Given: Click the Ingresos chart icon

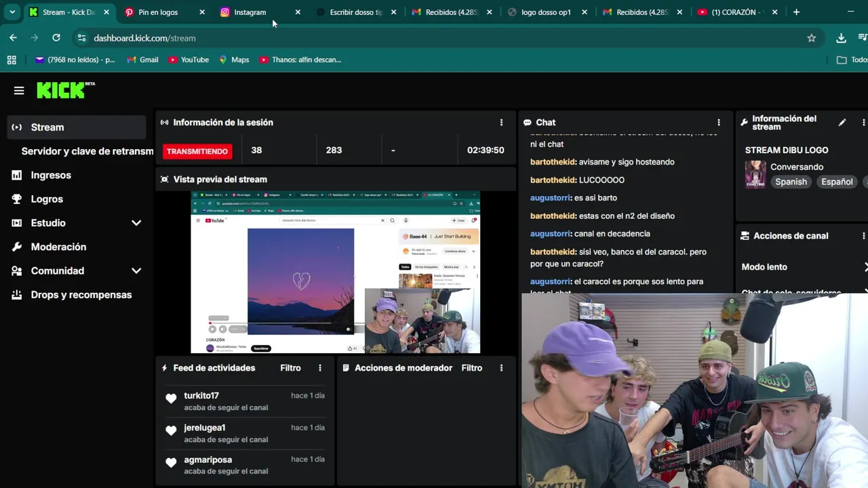Looking at the screenshot, I should pos(17,175).
